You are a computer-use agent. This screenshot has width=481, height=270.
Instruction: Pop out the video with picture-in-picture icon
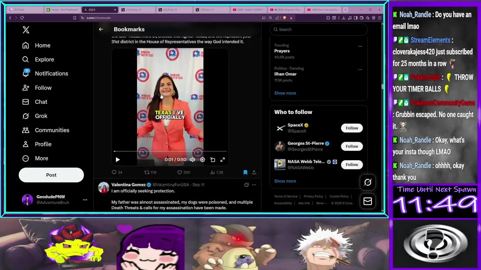coord(213,160)
